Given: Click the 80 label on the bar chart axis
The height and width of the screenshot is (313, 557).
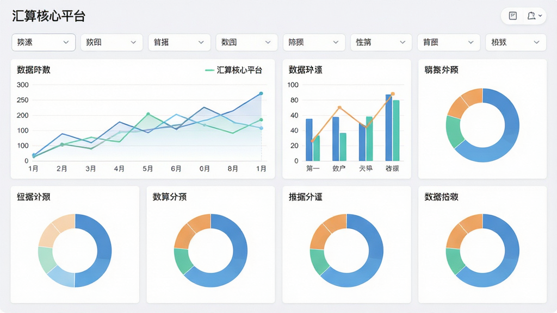Looking at the screenshot, I should tap(294, 100).
